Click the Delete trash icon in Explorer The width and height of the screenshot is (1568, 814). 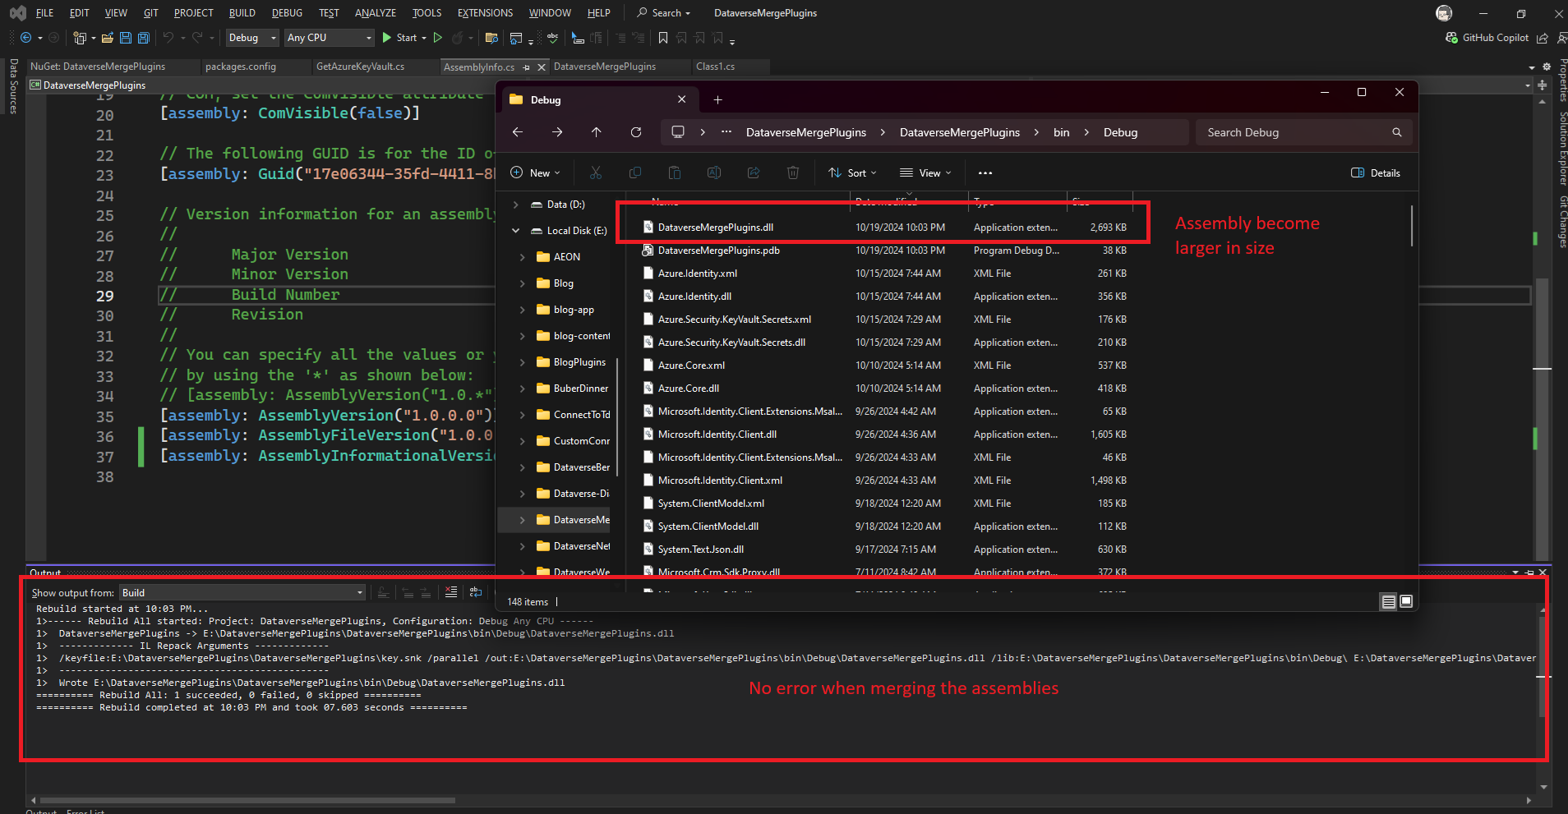[793, 172]
